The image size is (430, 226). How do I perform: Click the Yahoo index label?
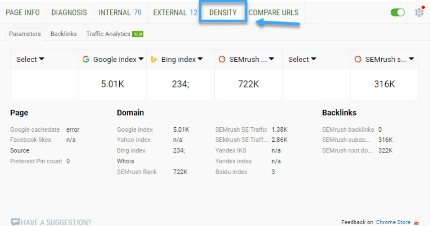[134, 140]
